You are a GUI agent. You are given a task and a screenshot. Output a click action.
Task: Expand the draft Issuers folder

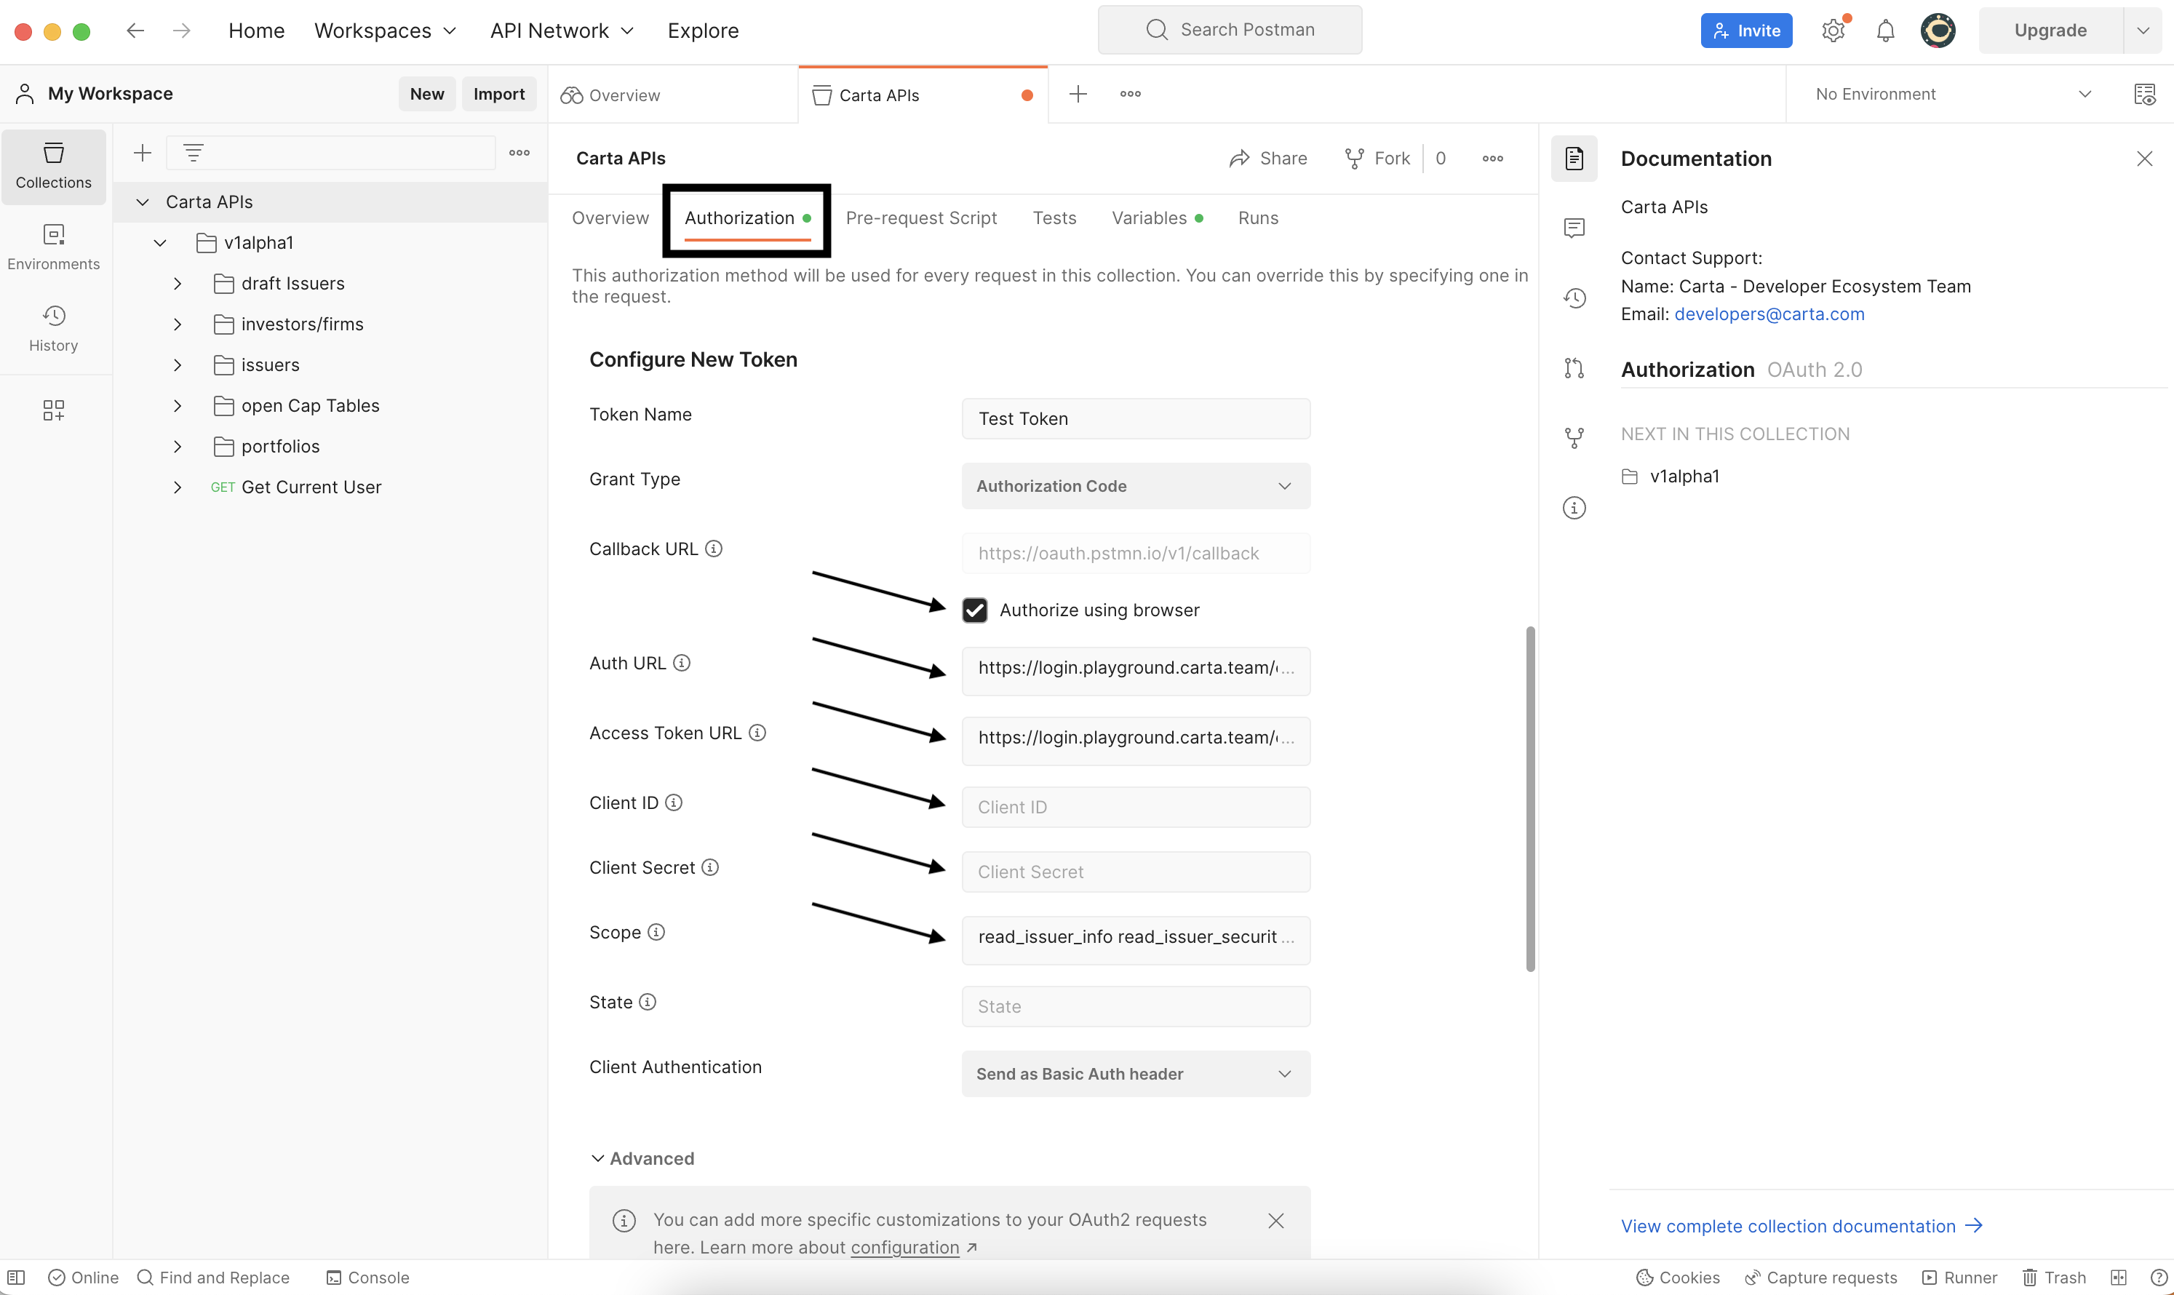pos(178,284)
